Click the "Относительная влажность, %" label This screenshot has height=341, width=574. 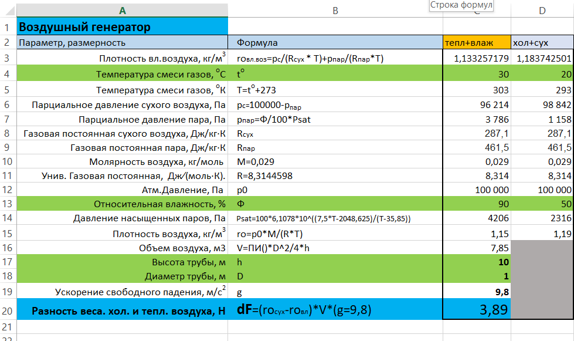[123, 204]
